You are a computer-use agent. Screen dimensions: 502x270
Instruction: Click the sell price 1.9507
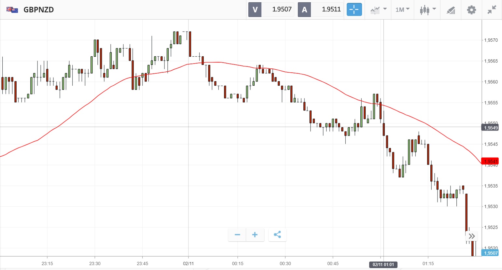(282, 9)
